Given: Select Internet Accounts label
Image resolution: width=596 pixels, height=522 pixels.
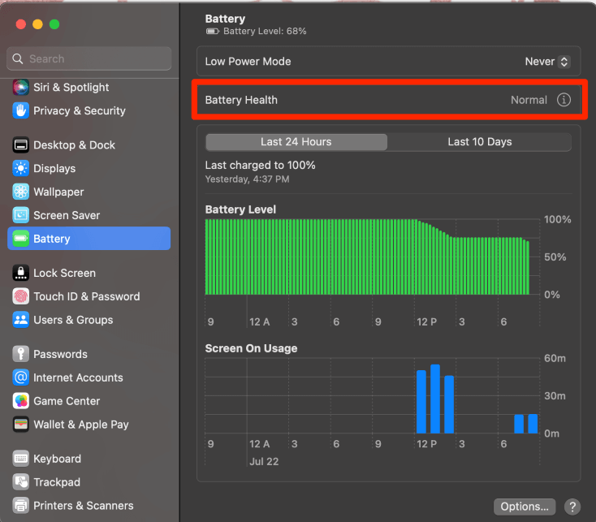Looking at the screenshot, I should click(78, 377).
